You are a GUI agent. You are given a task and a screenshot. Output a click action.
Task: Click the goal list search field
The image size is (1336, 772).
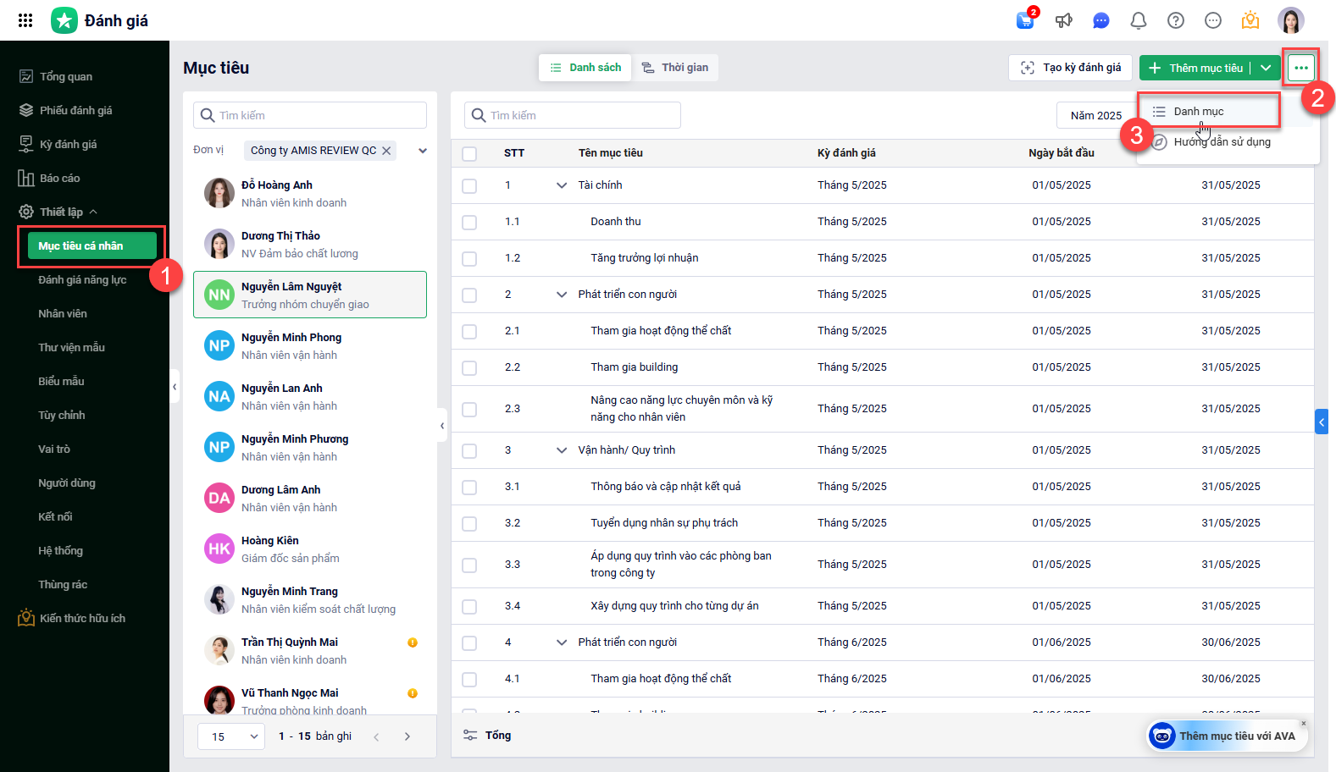click(x=573, y=115)
